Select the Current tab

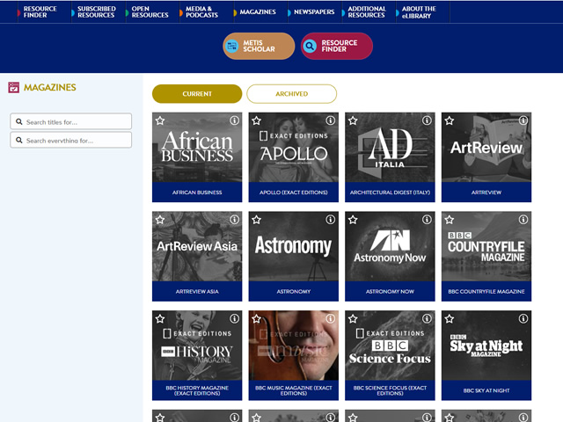click(x=196, y=94)
